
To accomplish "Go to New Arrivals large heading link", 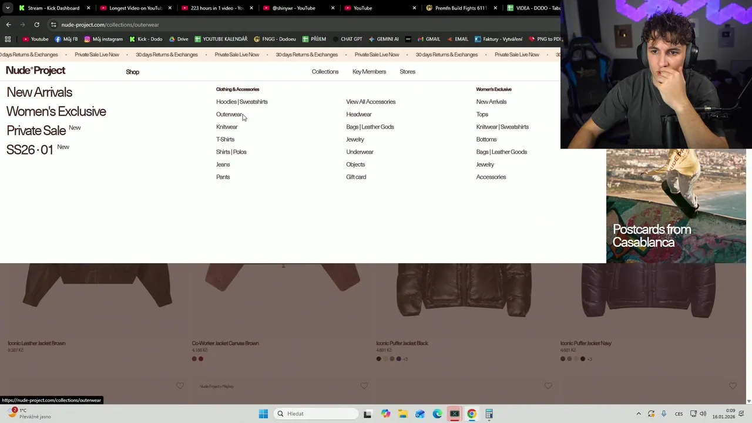I will 39,92.
